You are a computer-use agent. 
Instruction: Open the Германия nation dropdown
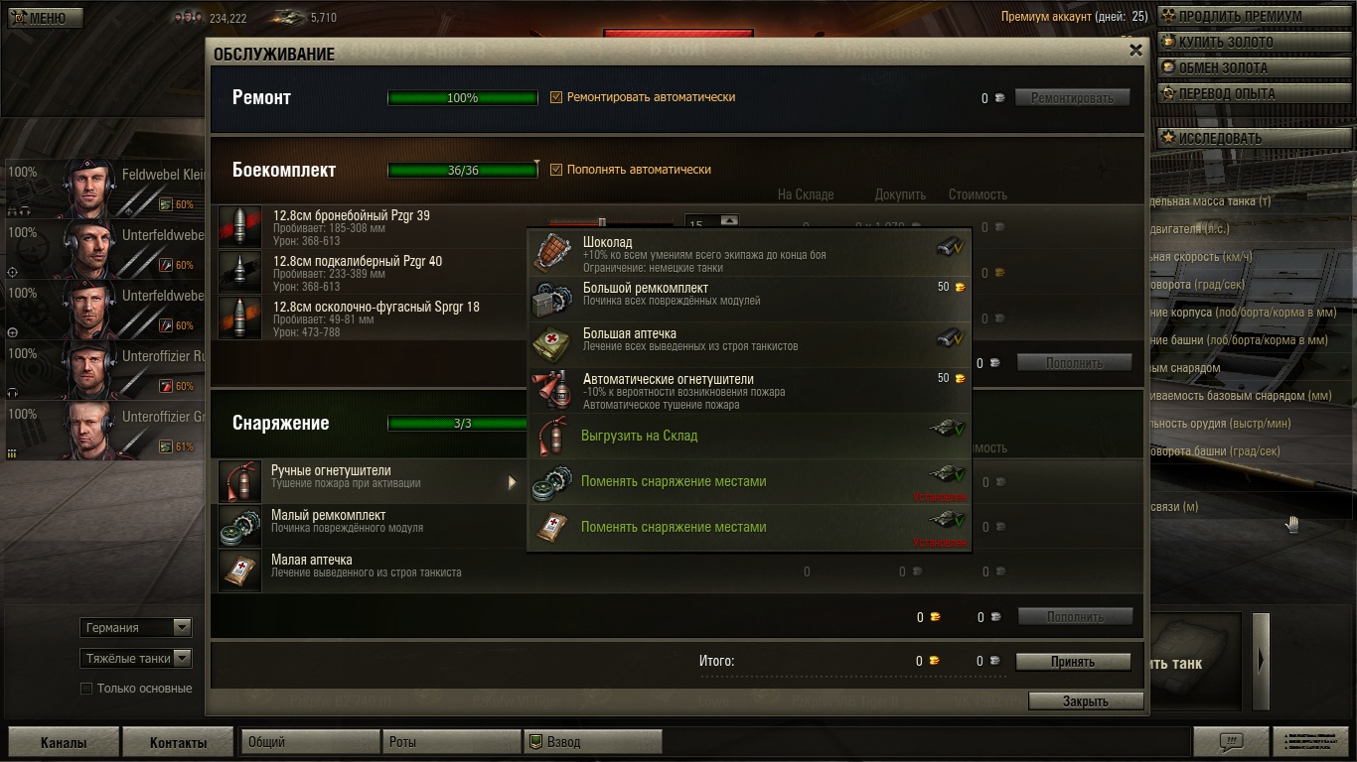(x=136, y=627)
